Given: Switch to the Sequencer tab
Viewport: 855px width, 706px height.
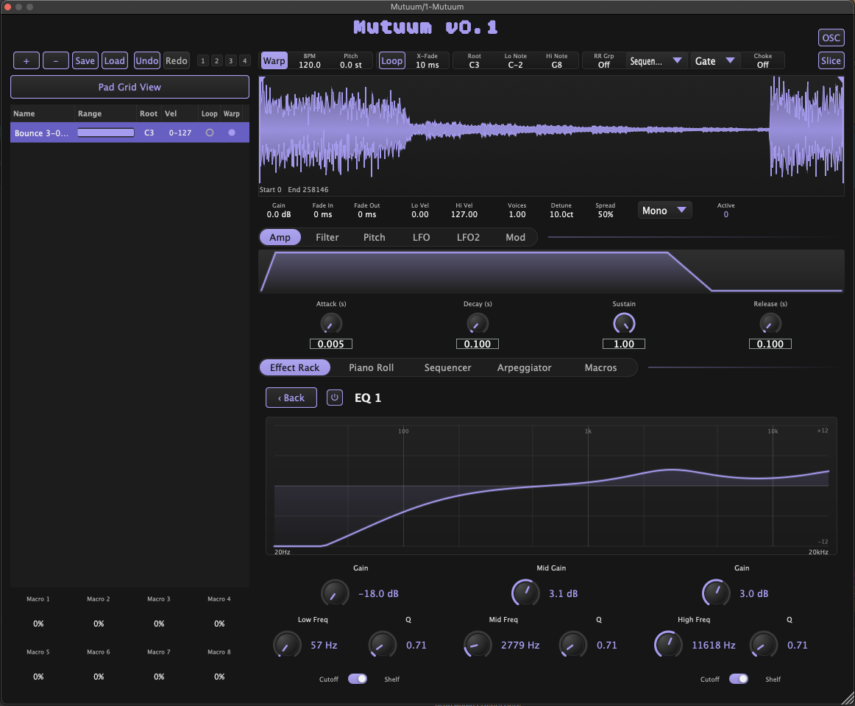Looking at the screenshot, I should click(447, 368).
